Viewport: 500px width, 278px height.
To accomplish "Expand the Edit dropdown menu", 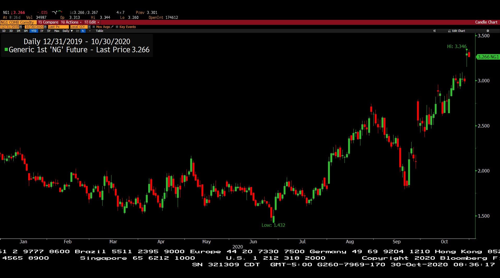I will pos(92,22).
